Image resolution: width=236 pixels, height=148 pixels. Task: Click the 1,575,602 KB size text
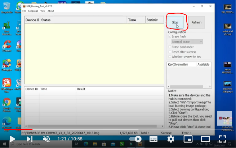click(x=129, y=133)
